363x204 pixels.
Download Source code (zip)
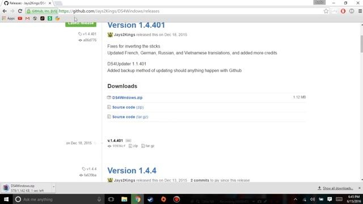point(128,107)
